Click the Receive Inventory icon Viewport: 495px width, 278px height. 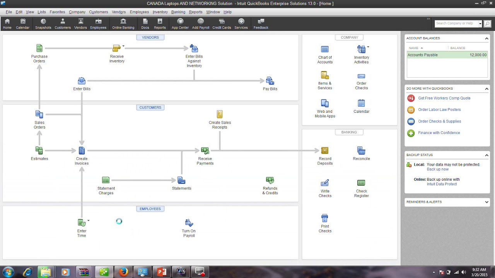[x=116, y=48]
